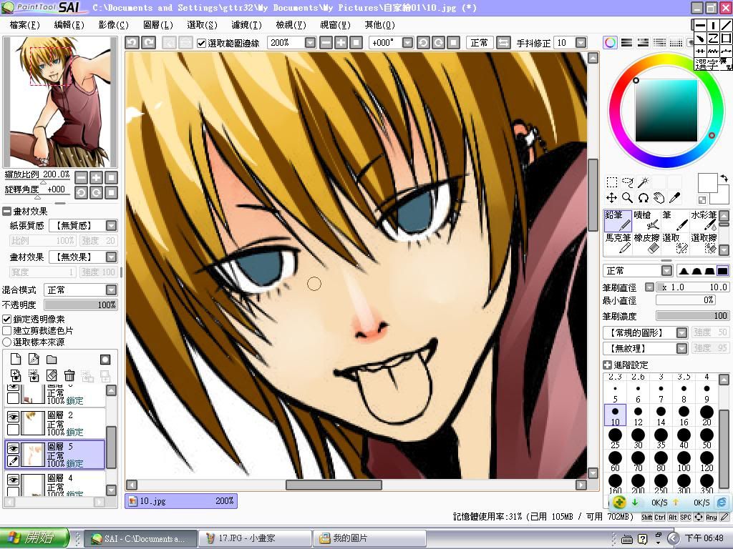Switch to 17.JPG - 小畫家 in the taskbar

256,539
